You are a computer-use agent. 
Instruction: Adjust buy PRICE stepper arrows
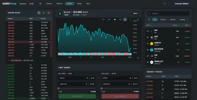pos(89,78)
